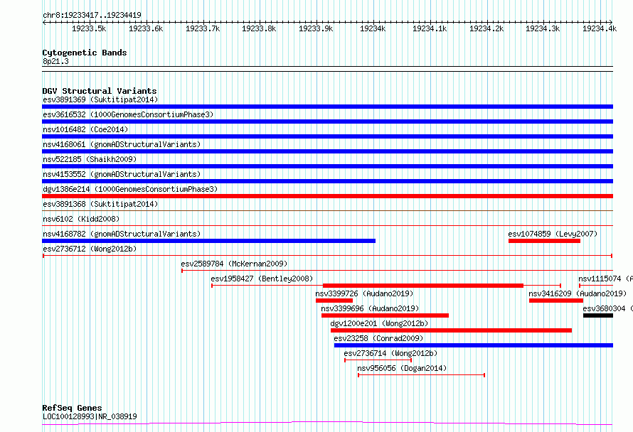633x432 pixels.
Task: Open nsv522185 (Shaikh2009) label
Action: pyautogui.click(x=90, y=159)
